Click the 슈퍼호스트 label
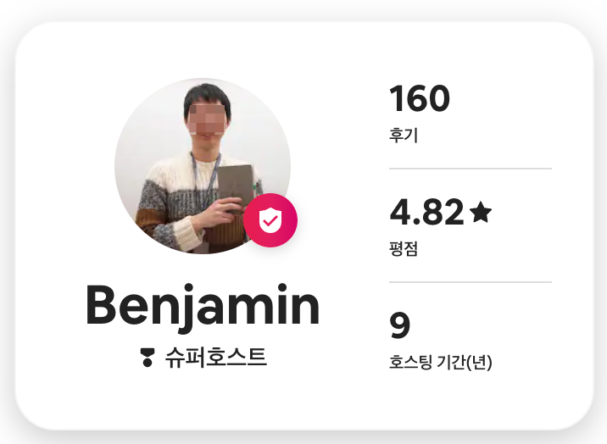 (215, 358)
